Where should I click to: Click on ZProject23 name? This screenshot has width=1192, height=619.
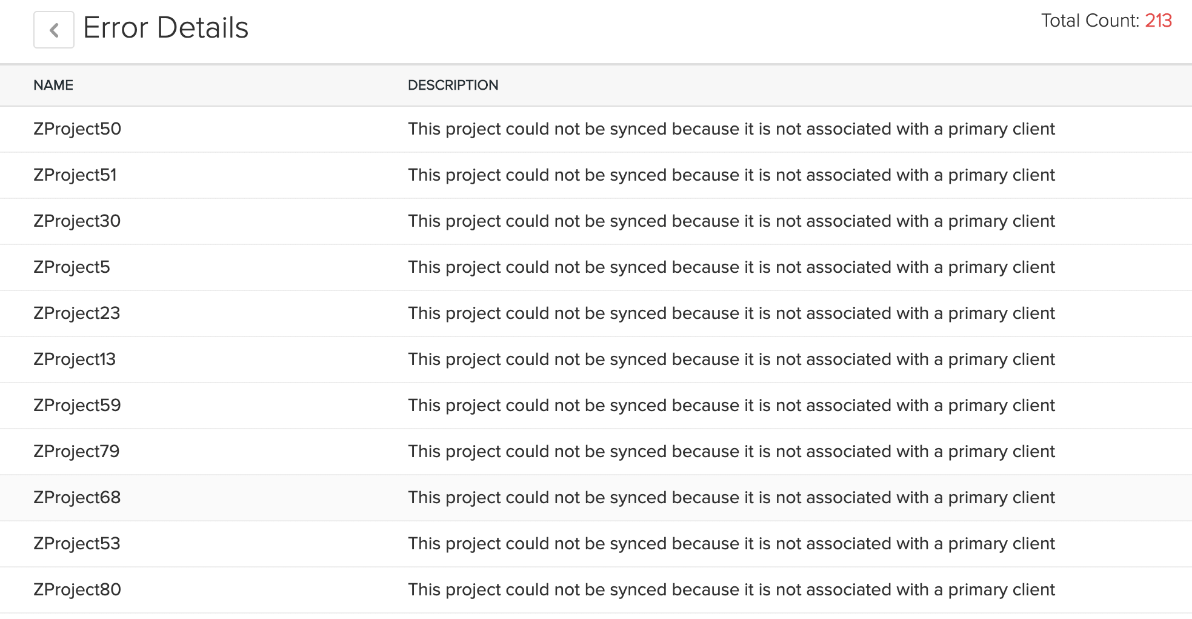tap(76, 313)
